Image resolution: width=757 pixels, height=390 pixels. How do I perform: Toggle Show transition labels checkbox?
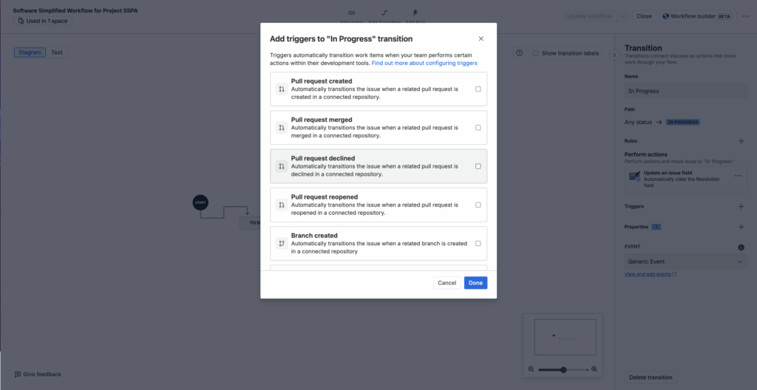(535, 53)
